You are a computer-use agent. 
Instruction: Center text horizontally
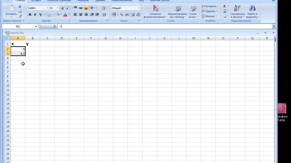tap(80, 14)
